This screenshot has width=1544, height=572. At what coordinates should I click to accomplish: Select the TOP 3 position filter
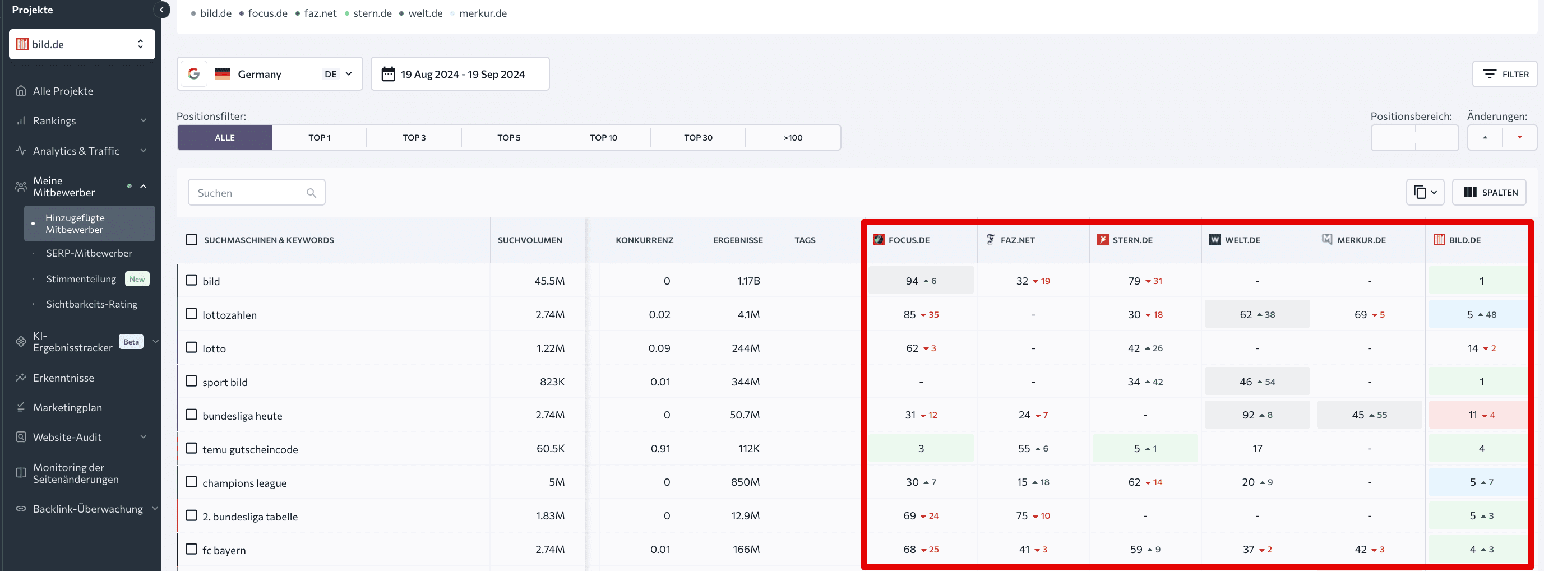click(x=414, y=138)
